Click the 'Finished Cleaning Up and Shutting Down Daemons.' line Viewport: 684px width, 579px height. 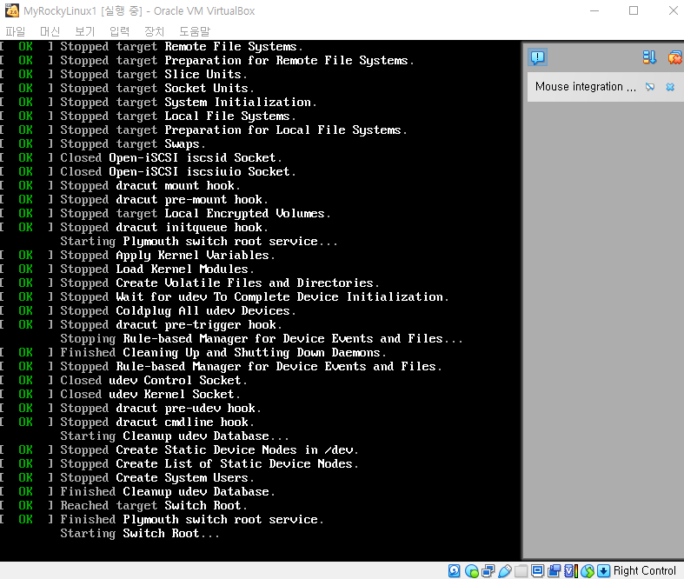pos(223,353)
